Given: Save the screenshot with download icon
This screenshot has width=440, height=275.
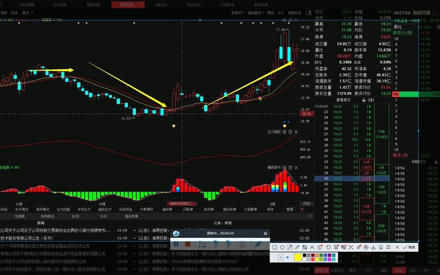Looking at the screenshot, I should tap(373, 247).
